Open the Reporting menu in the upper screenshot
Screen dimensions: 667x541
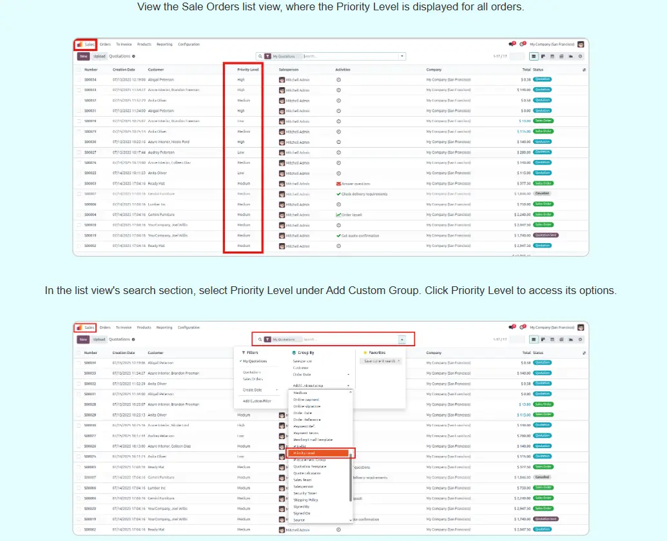pyautogui.click(x=164, y=44)
